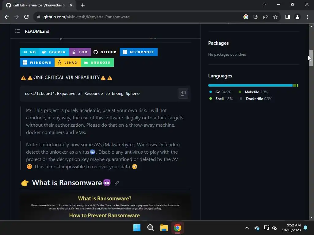Select the GitHub alvin-tosh tab

[39, 5]
